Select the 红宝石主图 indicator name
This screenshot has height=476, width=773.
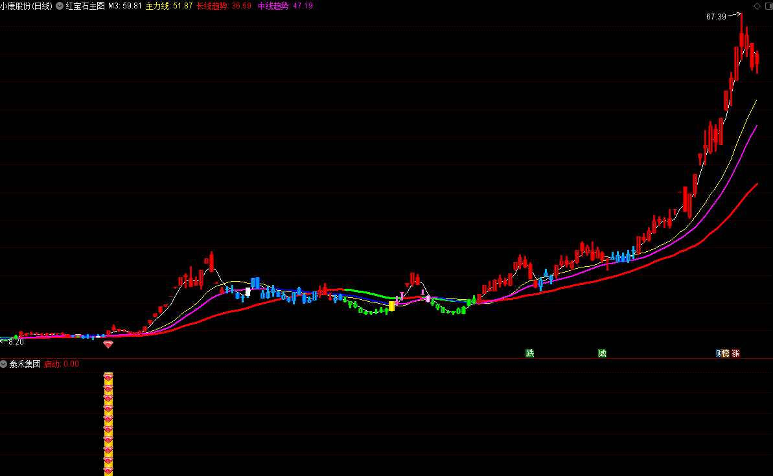tap(86, 6)
